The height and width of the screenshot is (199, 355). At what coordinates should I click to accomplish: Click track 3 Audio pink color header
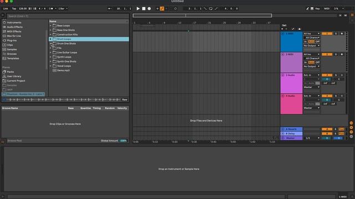pyautogui.click(x=291, y=83)
